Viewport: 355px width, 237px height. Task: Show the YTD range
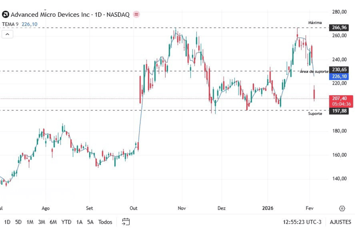click(x=66, y=222)
